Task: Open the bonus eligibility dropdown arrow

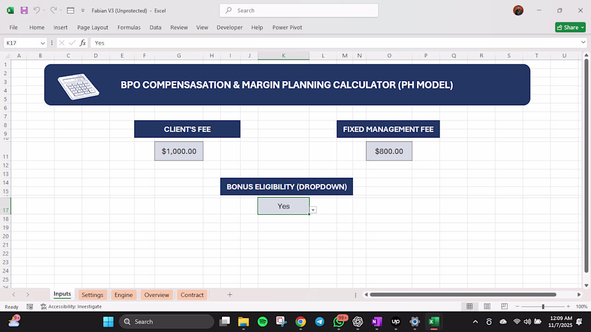Action: tap(313, 210)
